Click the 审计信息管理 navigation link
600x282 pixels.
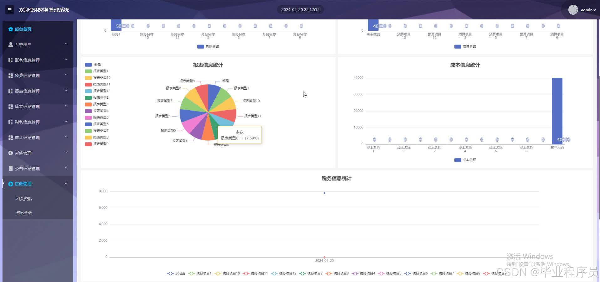click(27, 137)
